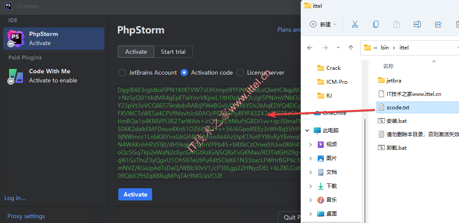
Task: Open the New (新建) menu in Explorer
Action: click(323, 24)
